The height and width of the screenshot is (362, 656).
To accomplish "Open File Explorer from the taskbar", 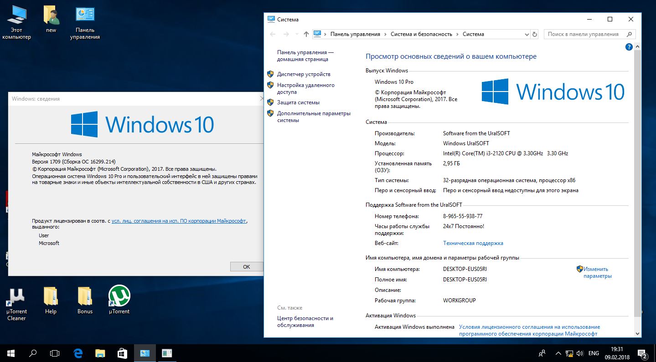I will tap(100, 353).
